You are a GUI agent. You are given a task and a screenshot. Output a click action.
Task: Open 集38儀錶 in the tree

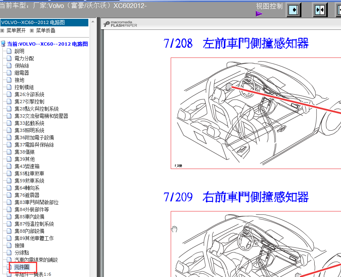coord(24,152)
